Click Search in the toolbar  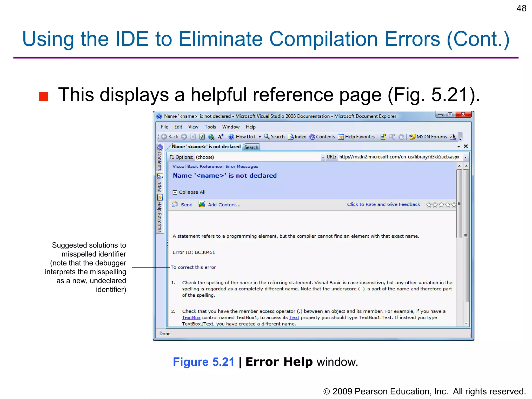pos(274,137)
